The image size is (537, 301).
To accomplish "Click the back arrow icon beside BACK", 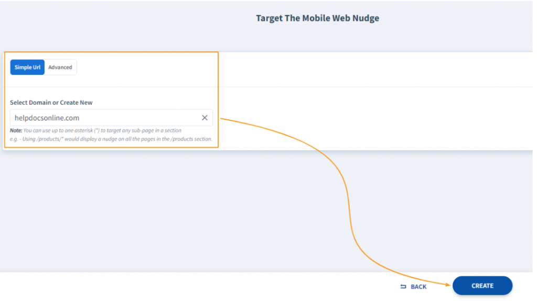I will click(403, 286).
